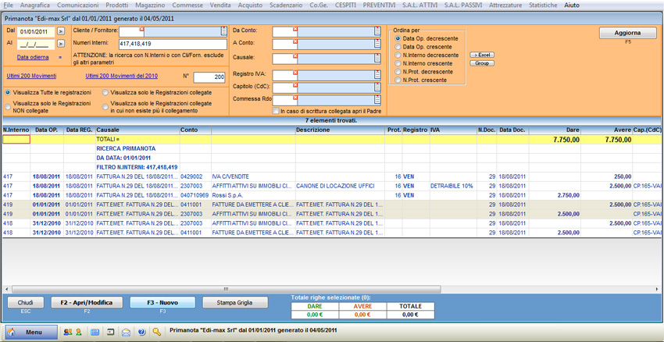Image resolution: width=664 pixels, height=342 pixels.
Task: Enable 'In caso di scrittura collegata apri il Padre'
Action: (x=276, y=112)
